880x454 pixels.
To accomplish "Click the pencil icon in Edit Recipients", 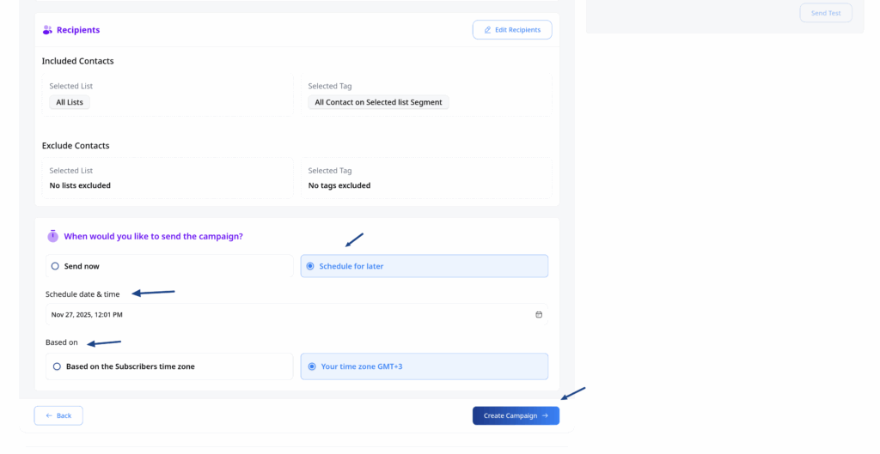I will [x=487, y=30].
